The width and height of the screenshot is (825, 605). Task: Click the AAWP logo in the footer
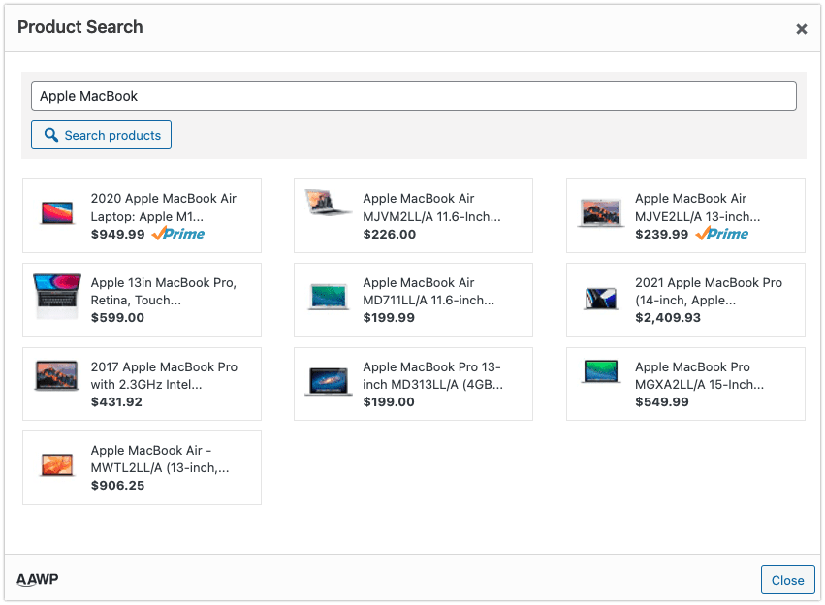(38, 579)
